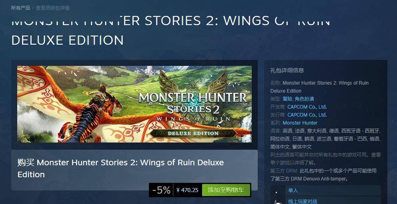Select the 线上玩家对战 feature category

point(333,200)
